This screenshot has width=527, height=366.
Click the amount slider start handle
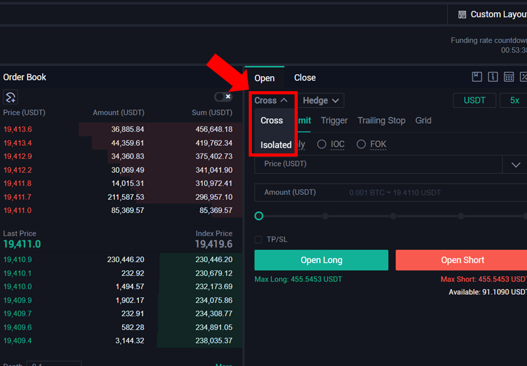coord(259,216)
